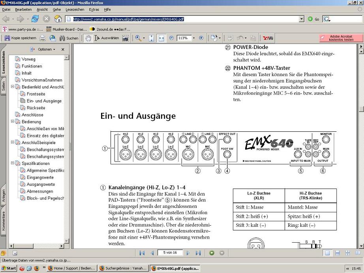Click the zoom in plus button
Image resolution: width=364 pixels, height=273 pixels.
point(201,38)
